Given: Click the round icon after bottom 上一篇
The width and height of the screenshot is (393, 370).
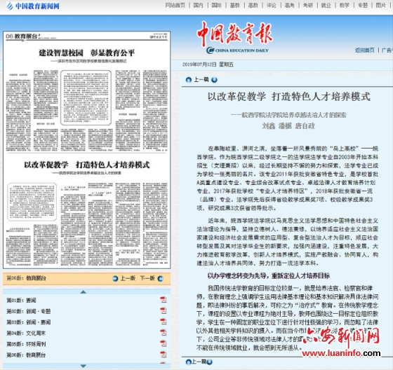Looking at the screenshot, I should point(210,362).
